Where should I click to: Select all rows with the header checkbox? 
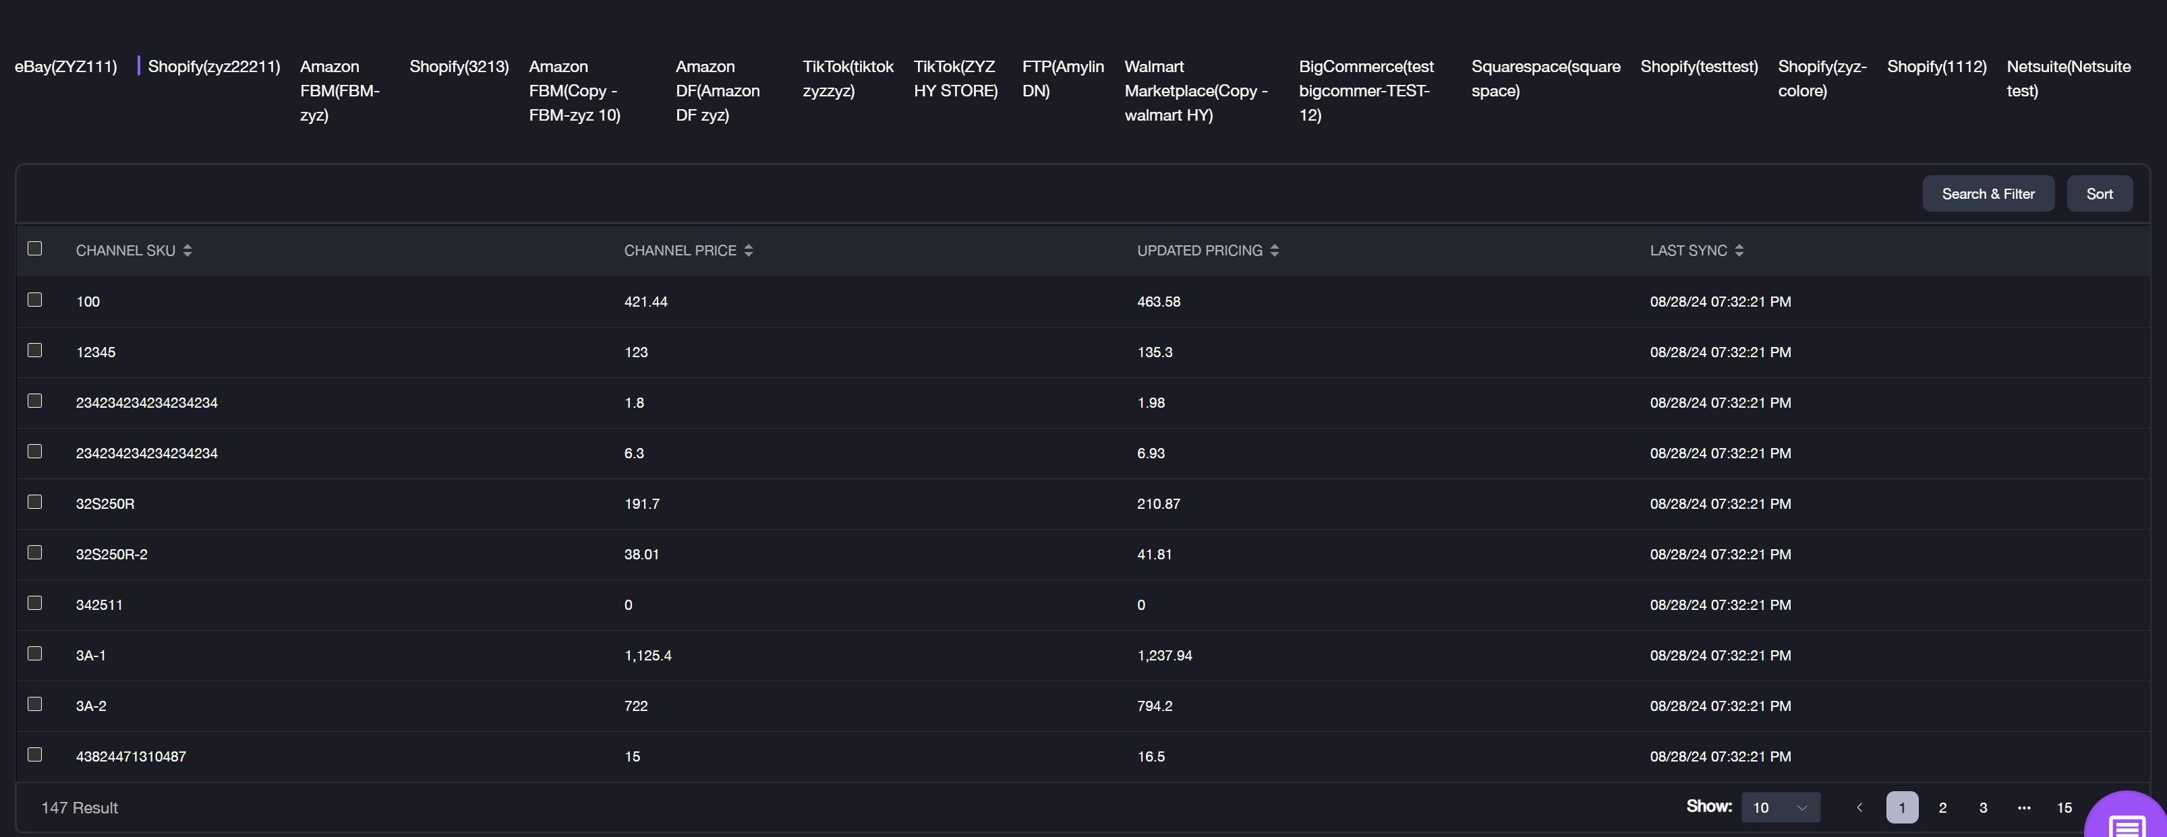(x=34, y=249)
